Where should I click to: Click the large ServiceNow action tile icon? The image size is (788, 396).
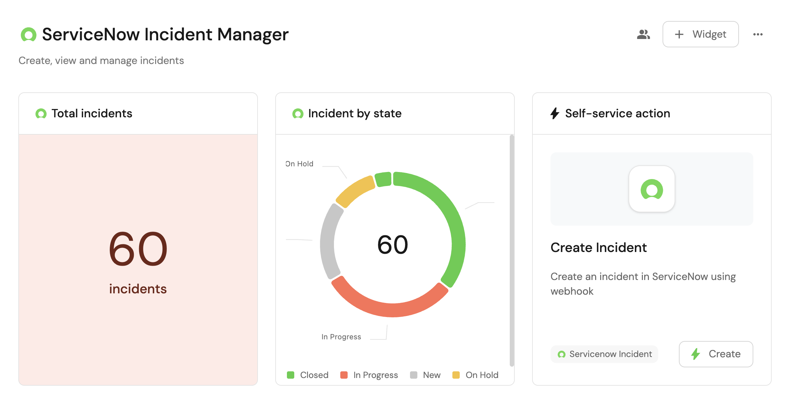pos(652,189)
